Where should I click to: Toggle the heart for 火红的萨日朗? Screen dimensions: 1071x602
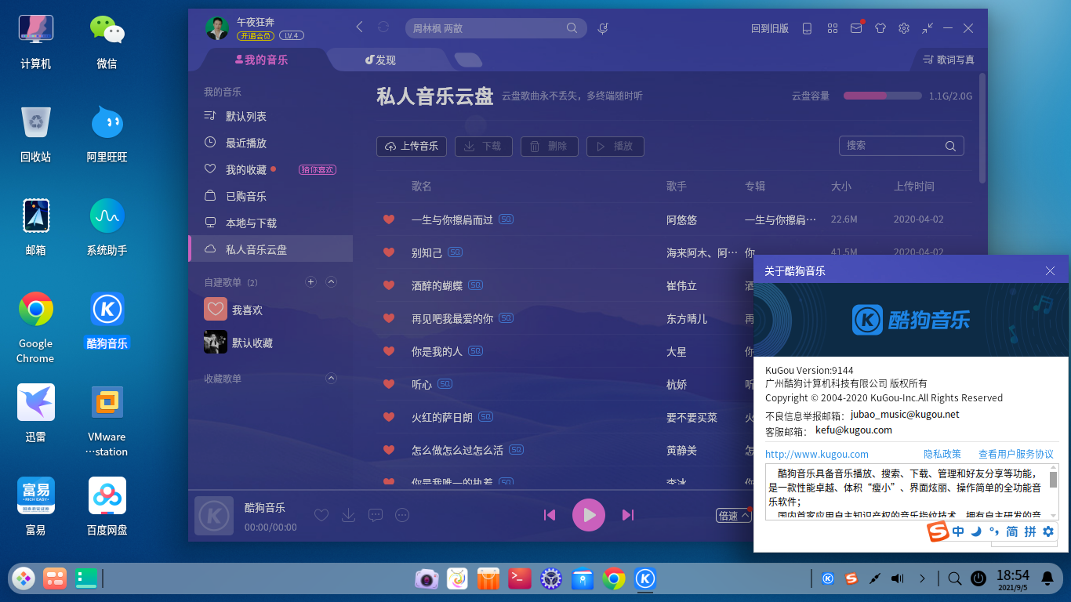(x=389, y=417)
